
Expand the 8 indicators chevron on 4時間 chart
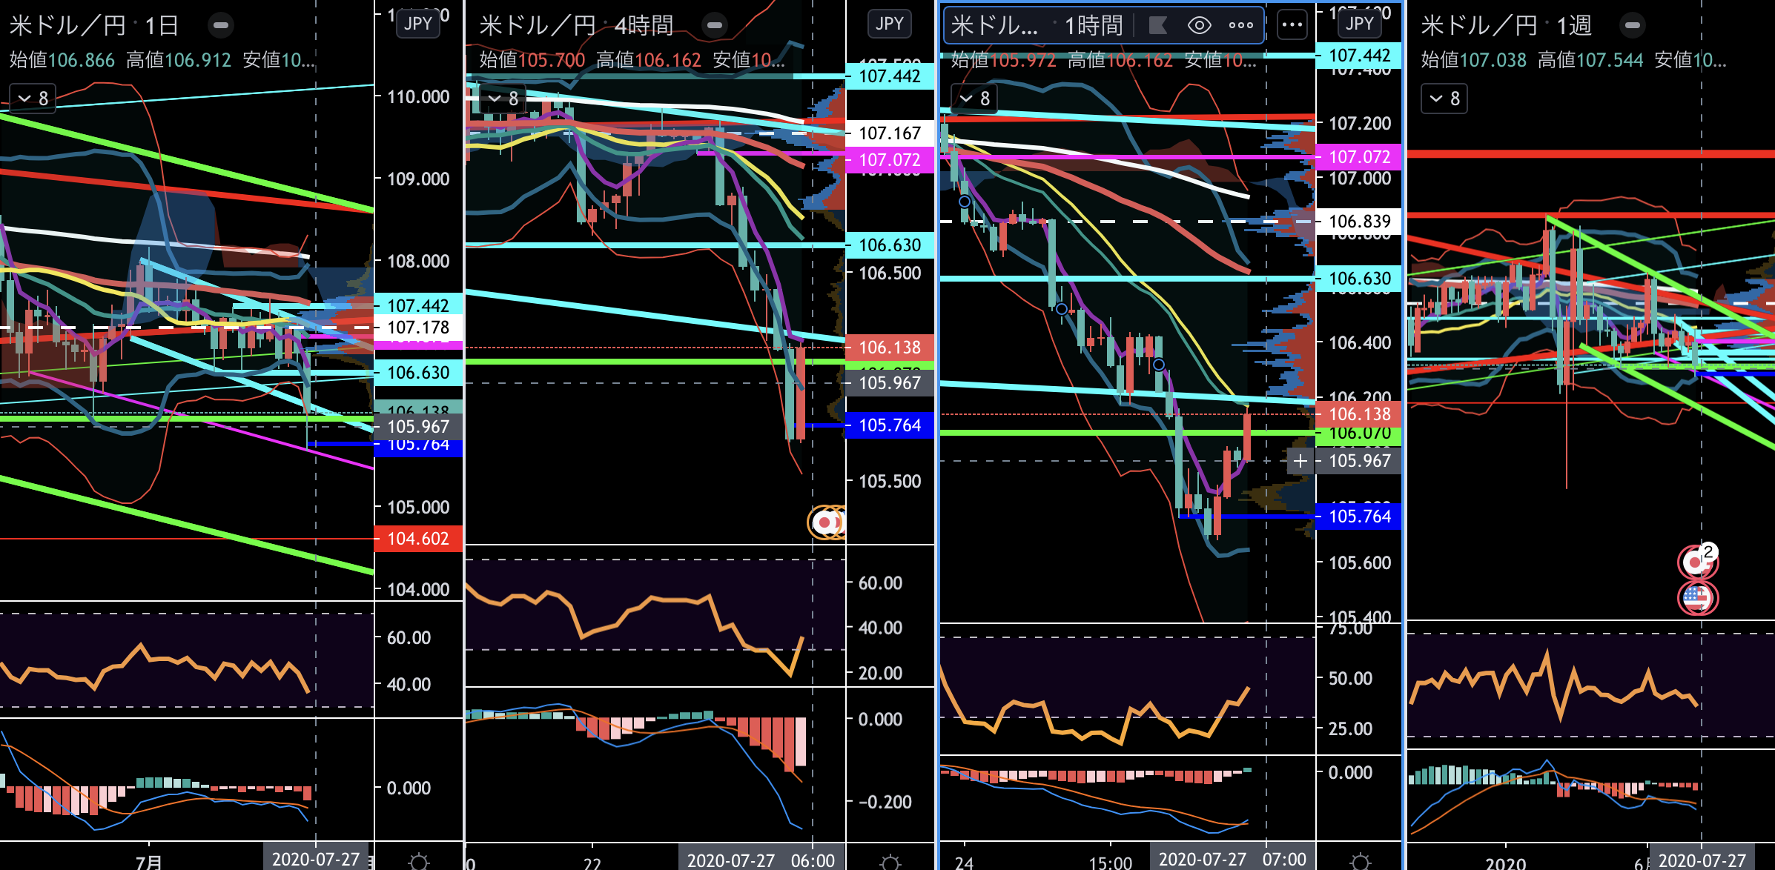pos(503,99)
